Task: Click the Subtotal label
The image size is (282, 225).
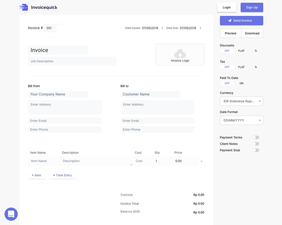Action: click(127, 195)
